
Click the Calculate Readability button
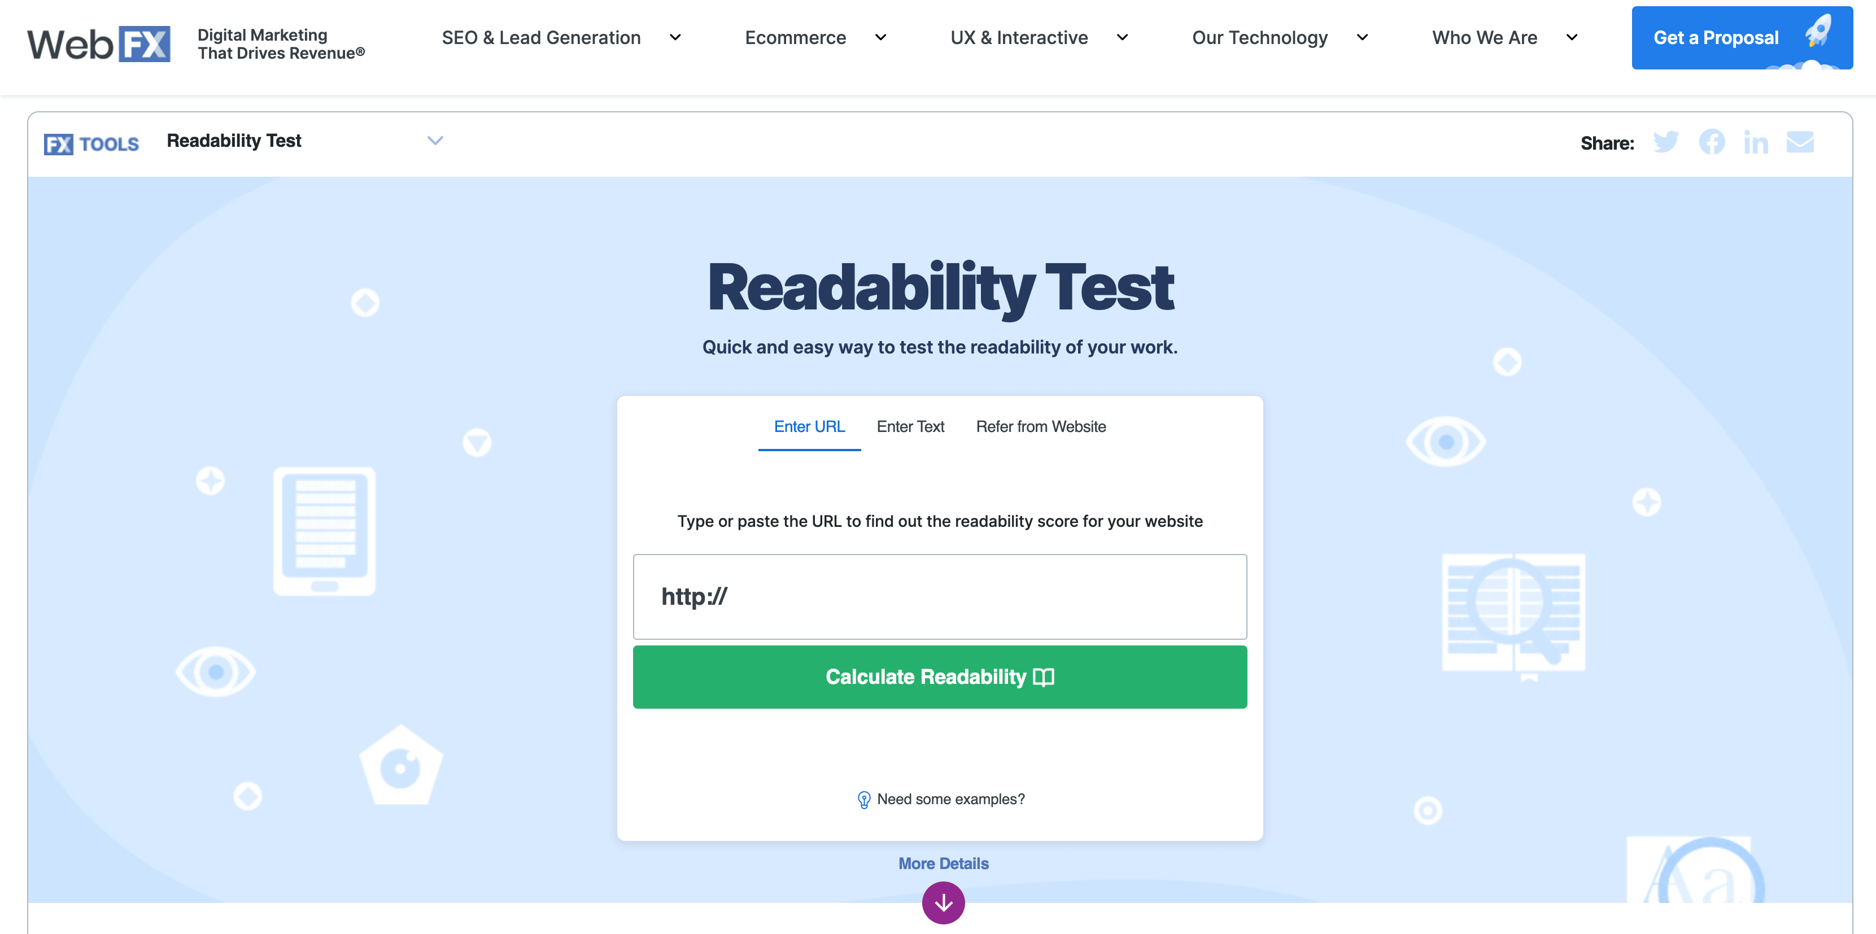coord(940,677)
